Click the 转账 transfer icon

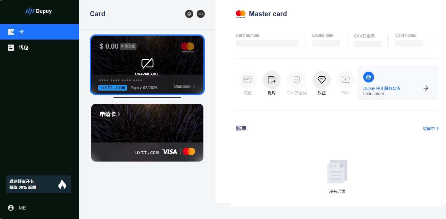click(x=346, y=80)
